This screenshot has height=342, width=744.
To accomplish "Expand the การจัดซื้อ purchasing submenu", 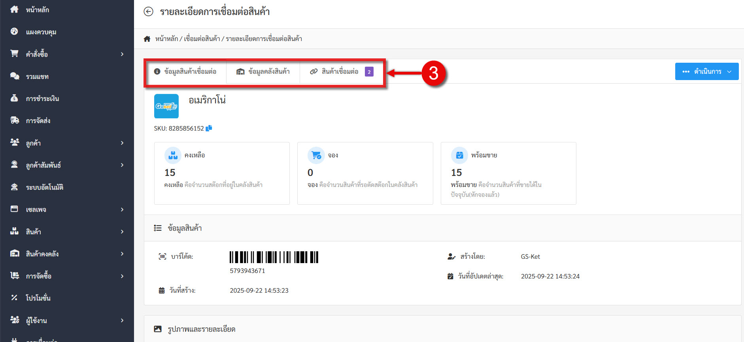I will (122, 276).
